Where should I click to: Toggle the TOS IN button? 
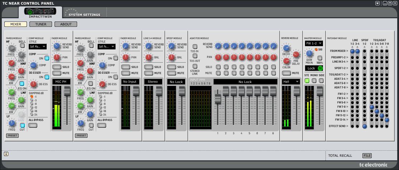195,47
